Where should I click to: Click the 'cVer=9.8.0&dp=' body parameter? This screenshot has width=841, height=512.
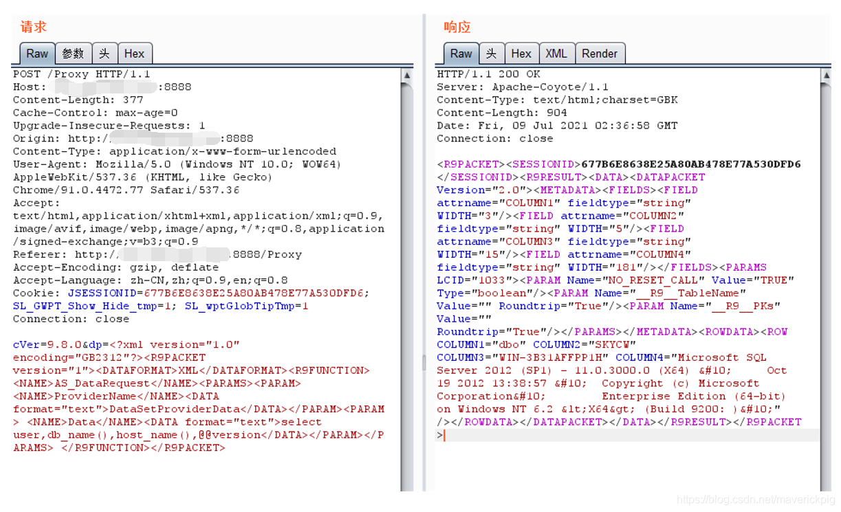pyautogui.click(x=61, y=345)
